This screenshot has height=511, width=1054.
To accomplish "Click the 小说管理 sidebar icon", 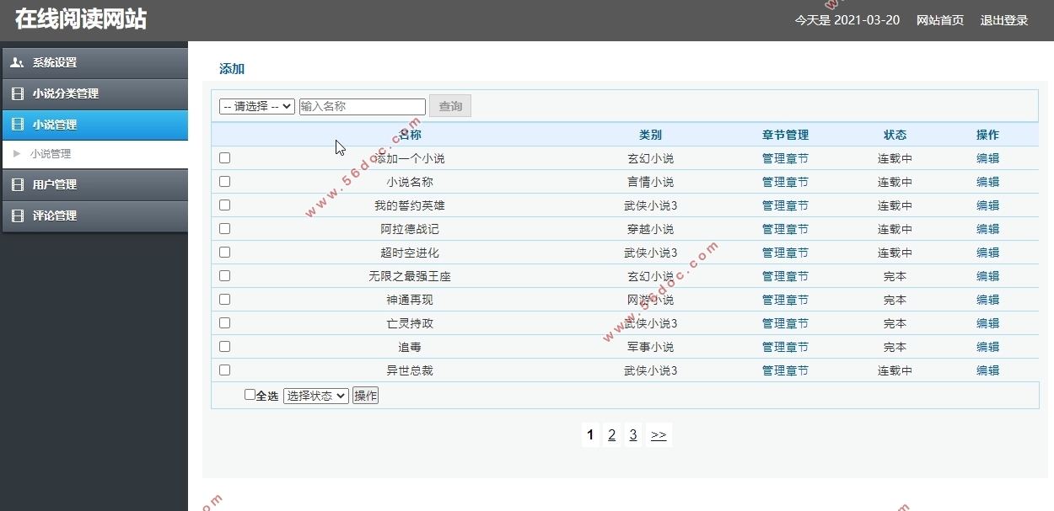I will tap(17, 125).
